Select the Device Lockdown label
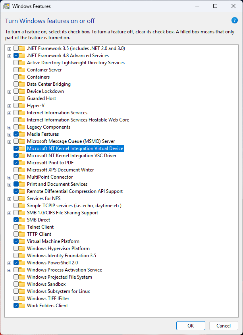The height and width of the screenshot is (335, 243). 45,91
